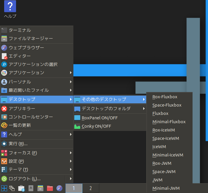This screenshot has height=193, width=208.
Task: Switch to Minimal-Fluxbox desktop
Action: pos(170,122)
